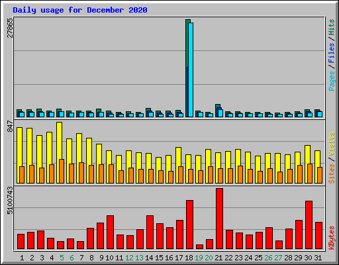The height and width of the screenshot is (265, 339).
Task: Click the day 31 axis label
Action: tap(318, 258)
